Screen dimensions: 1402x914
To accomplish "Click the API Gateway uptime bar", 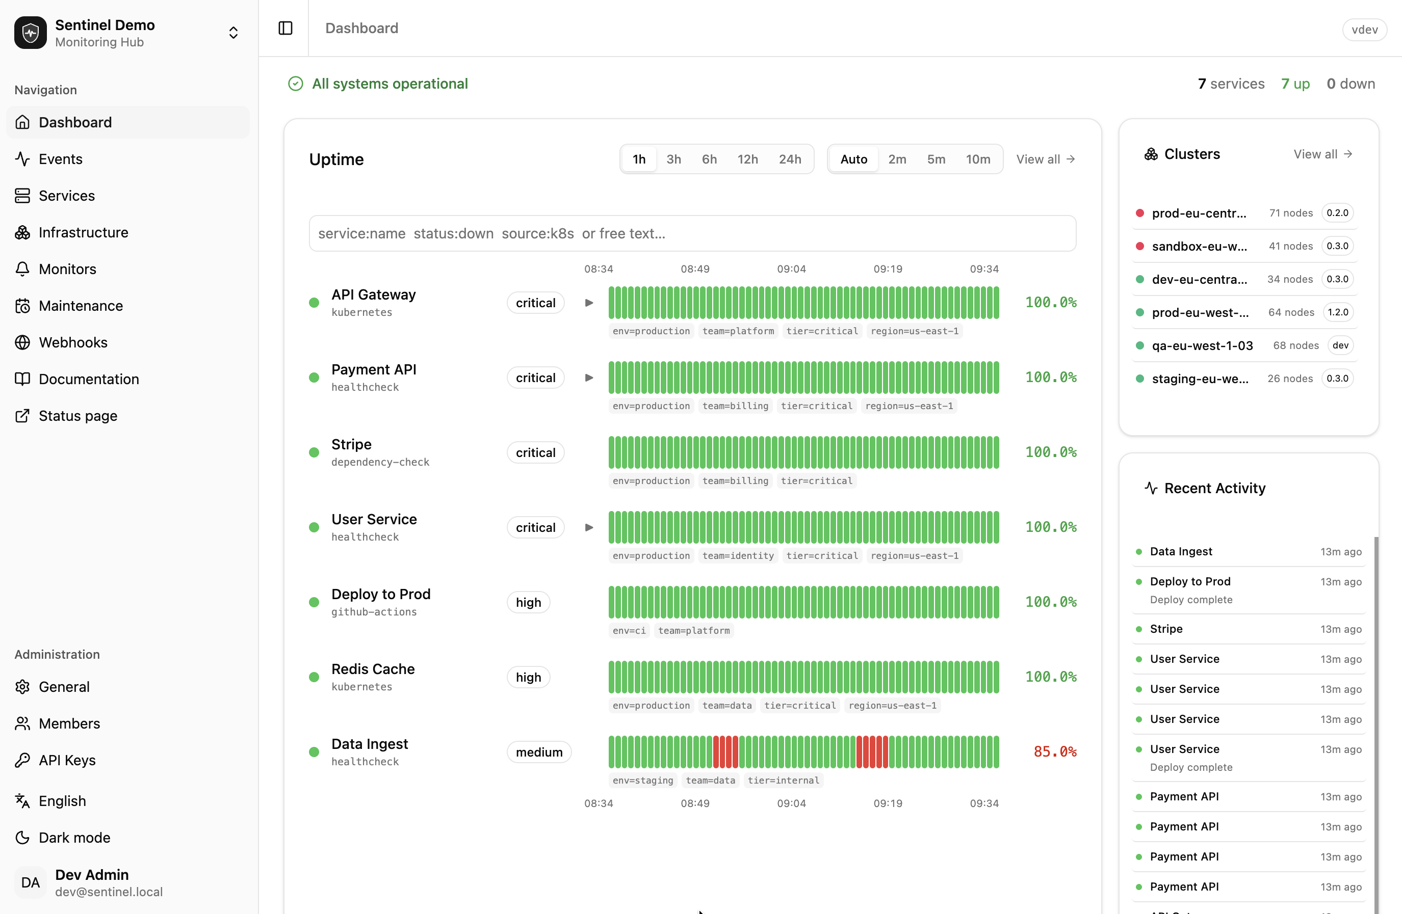I will pos(803,303).
